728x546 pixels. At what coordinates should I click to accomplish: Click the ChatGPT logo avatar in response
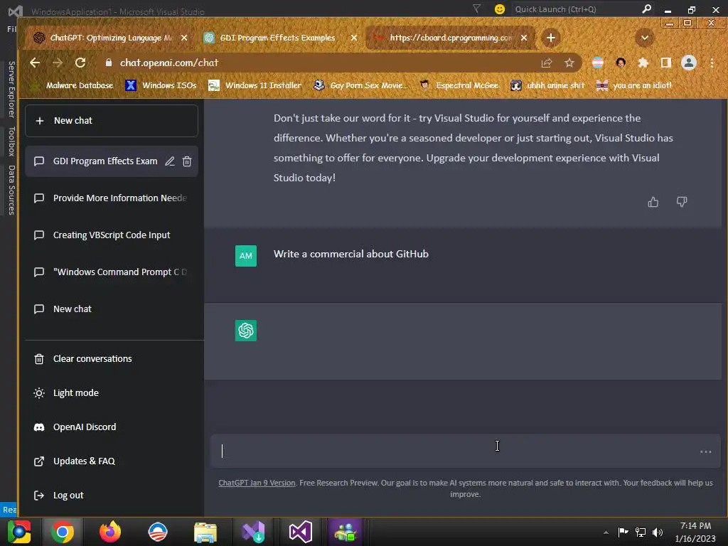tap(245, 331)
